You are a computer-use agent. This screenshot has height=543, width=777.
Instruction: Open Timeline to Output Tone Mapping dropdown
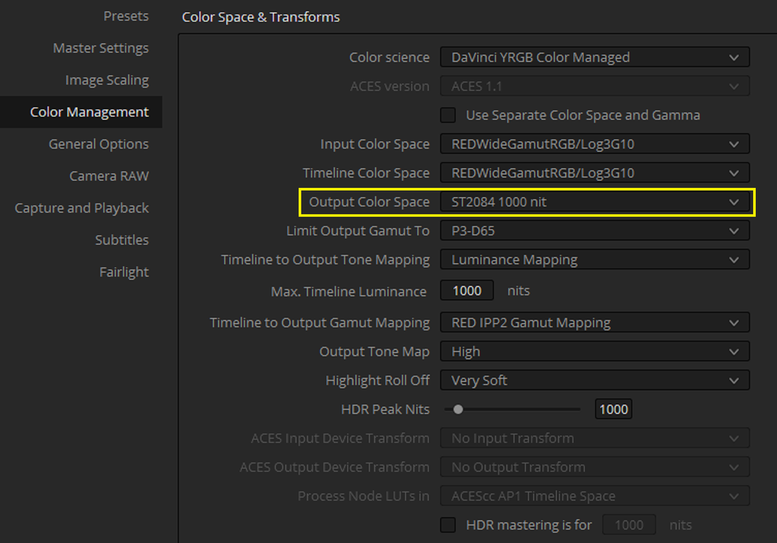click(595, 260)
